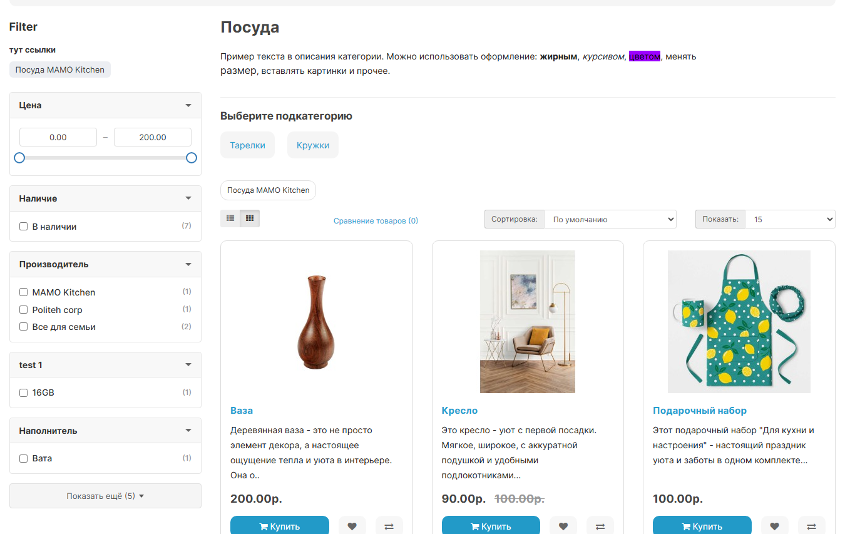Open the Ваза product title link
855x534 pixels.
point(242,411)
